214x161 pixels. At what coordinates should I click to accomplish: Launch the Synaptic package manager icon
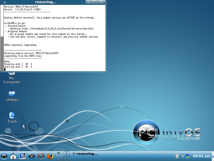tap(41, 156)
